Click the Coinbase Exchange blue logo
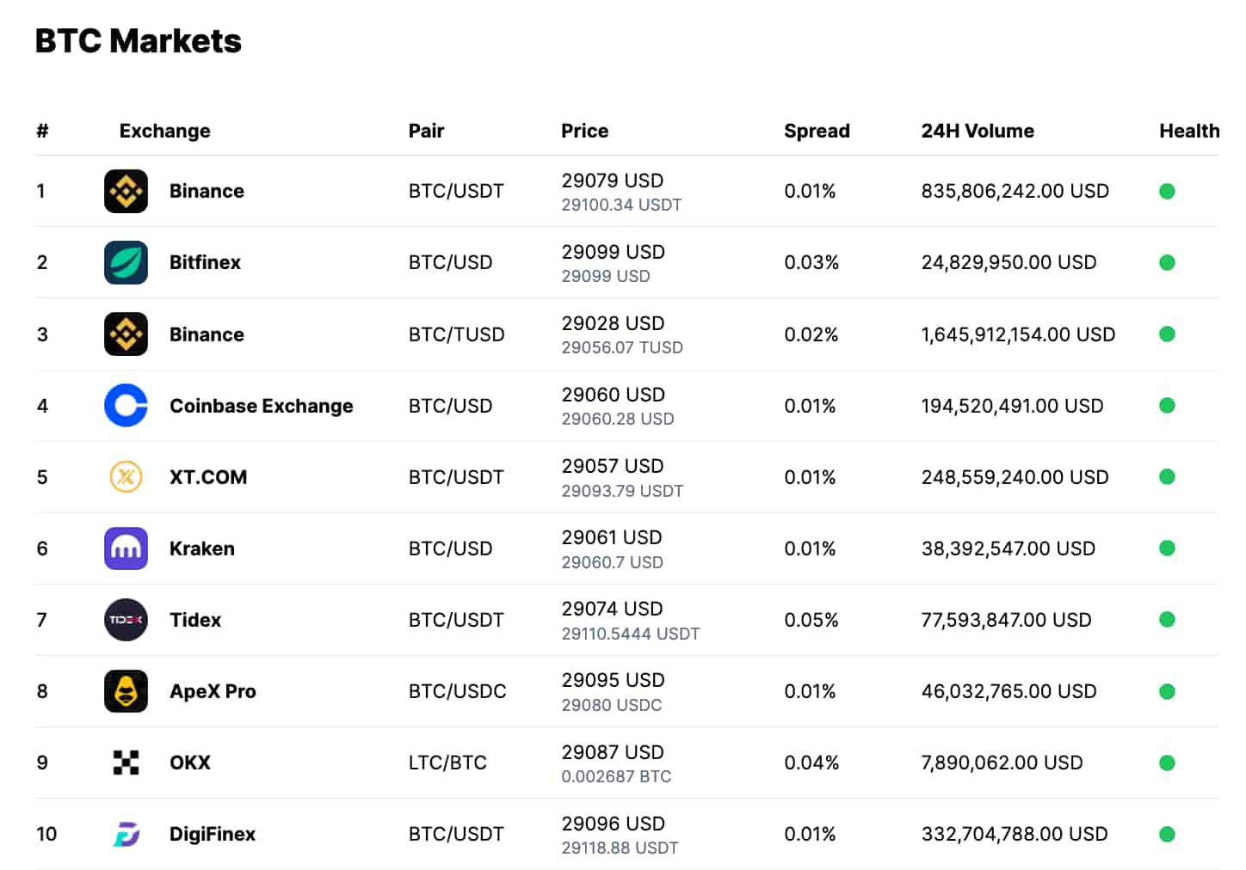 click(126, 406)
